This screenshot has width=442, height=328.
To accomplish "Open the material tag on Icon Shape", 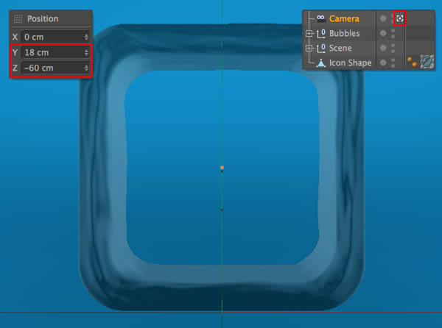I will click(x=427, y=62).
